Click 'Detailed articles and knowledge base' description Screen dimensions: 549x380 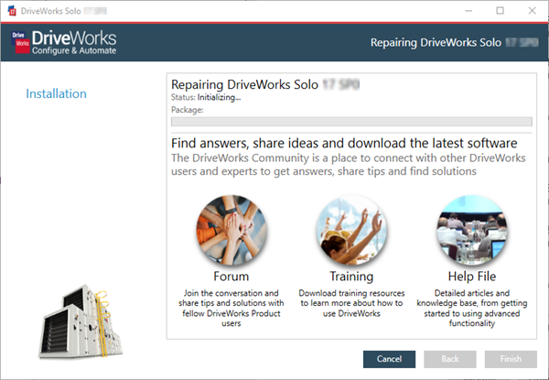pos(472,308)
